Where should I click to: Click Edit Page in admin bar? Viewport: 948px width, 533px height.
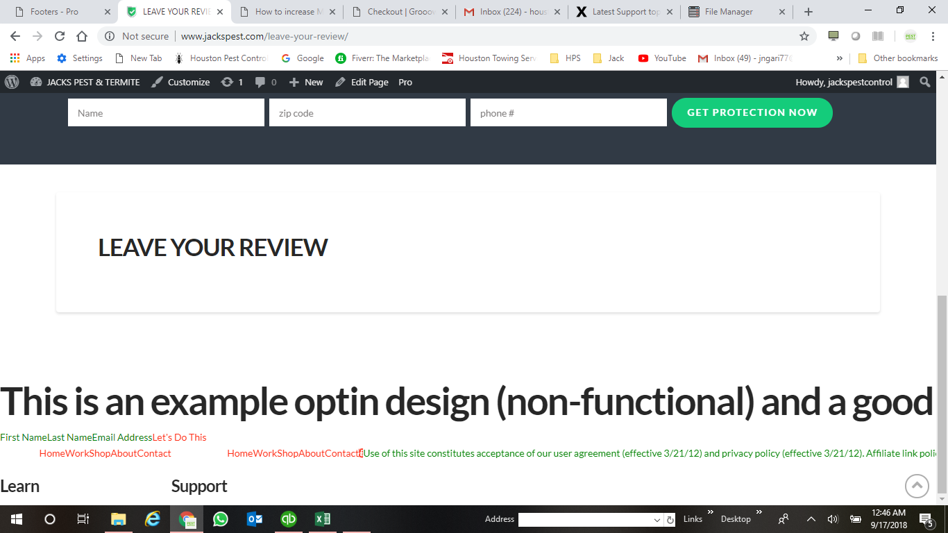tap(362, 82)
